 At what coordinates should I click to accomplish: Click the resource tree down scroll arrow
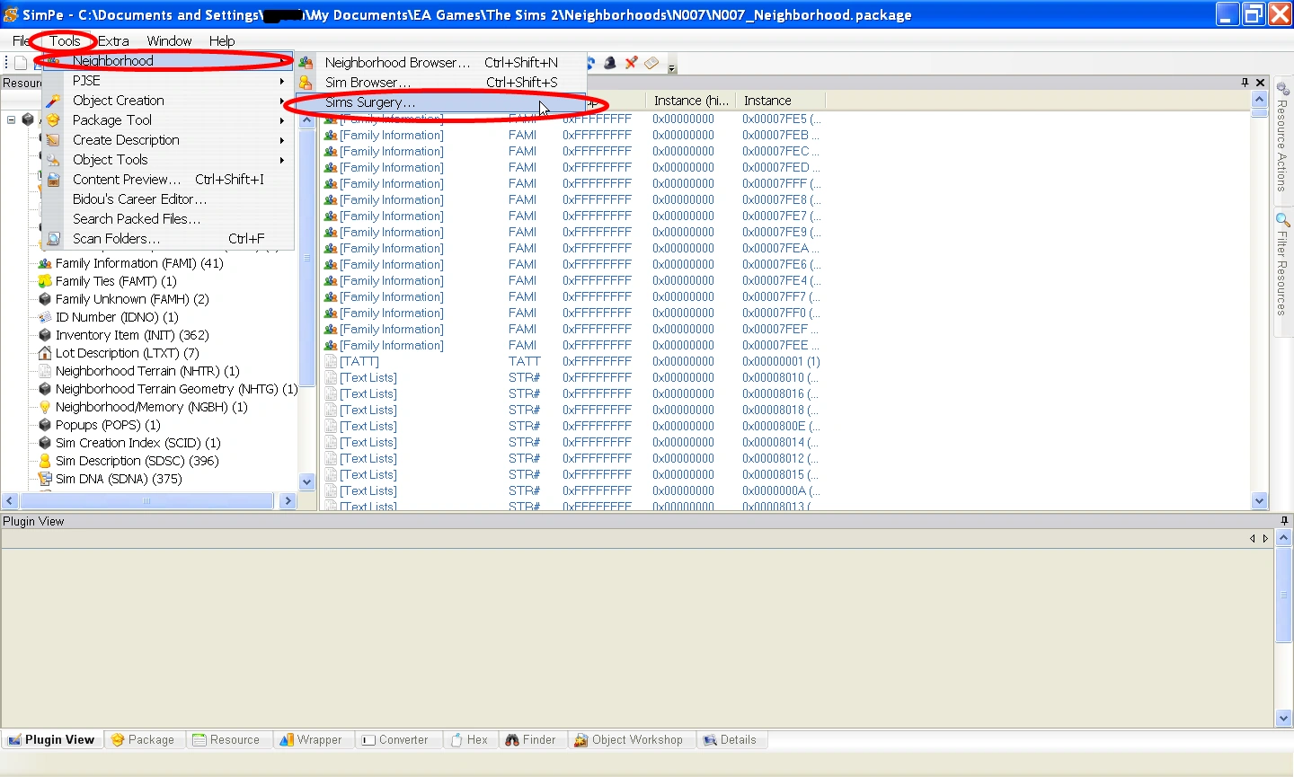pos(306,482)
